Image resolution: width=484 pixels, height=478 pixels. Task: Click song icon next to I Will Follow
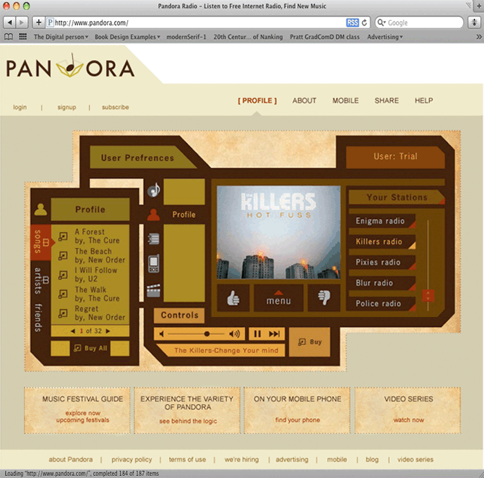[x=63, y=275]
